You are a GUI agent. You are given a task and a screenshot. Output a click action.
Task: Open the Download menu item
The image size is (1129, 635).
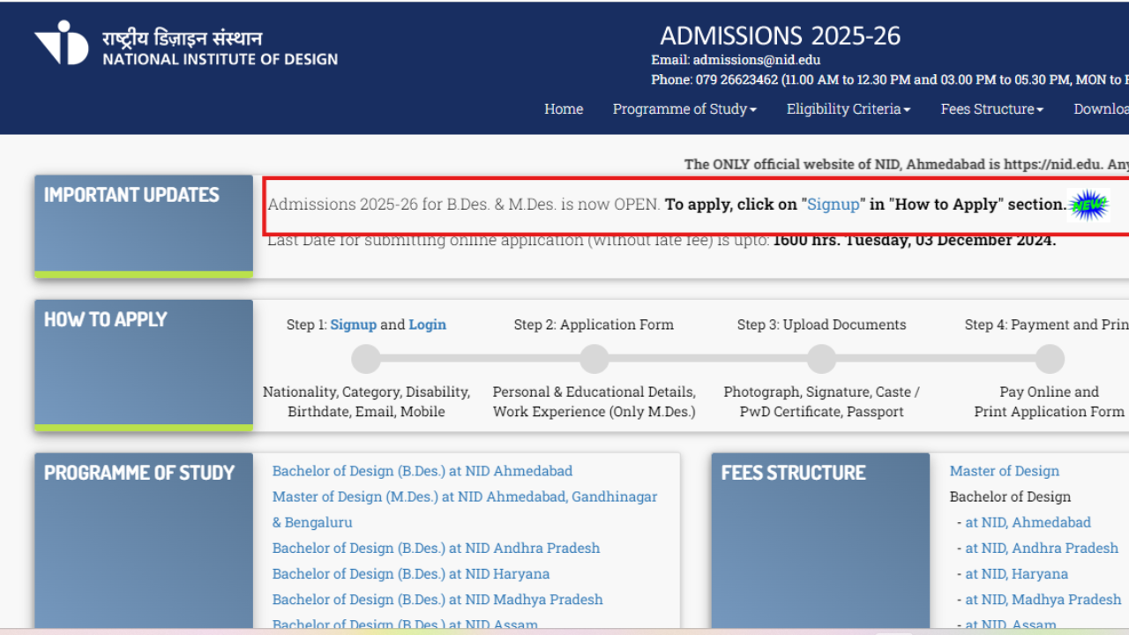click(1100, 109)
